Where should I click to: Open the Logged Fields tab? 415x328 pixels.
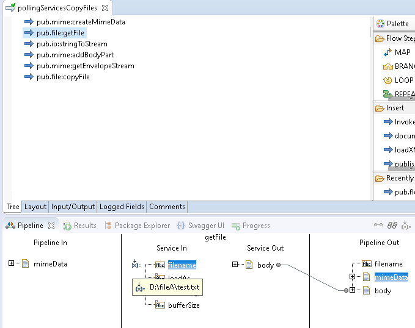[x=122, y=207]
